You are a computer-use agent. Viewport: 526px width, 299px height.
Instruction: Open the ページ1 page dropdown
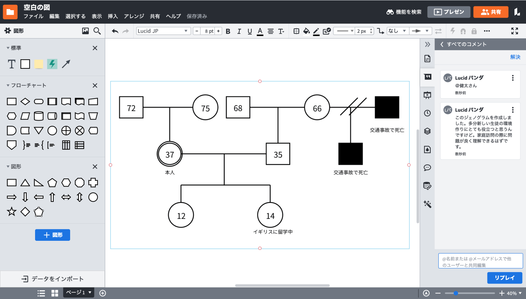[x=79, y=292]
